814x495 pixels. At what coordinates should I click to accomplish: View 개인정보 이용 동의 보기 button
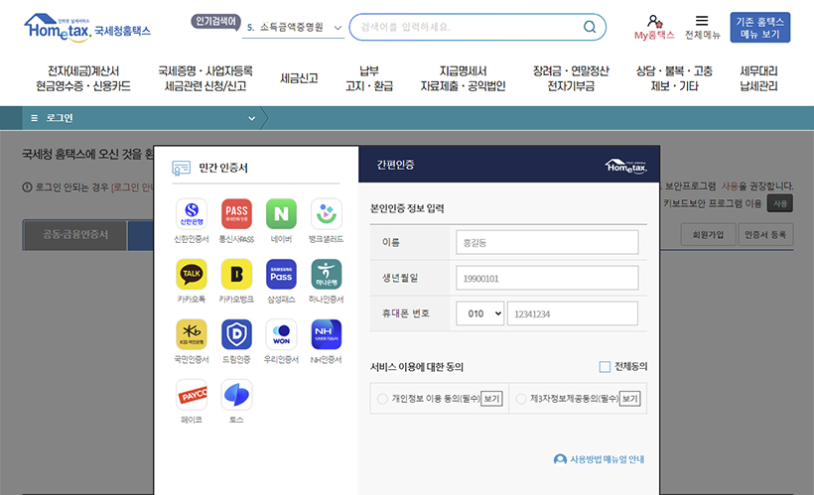tap(491, 399)
